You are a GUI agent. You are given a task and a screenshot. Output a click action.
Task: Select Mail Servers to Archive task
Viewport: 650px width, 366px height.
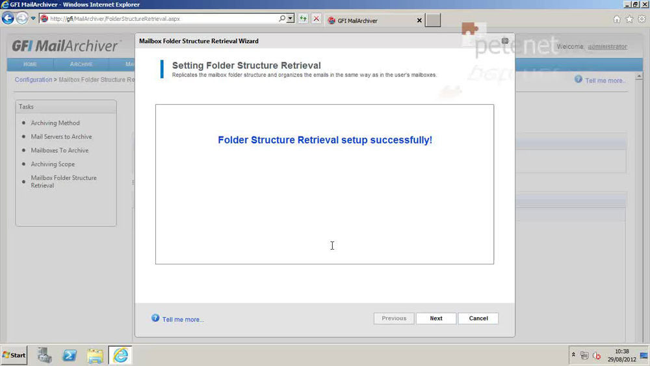(61, 137)
